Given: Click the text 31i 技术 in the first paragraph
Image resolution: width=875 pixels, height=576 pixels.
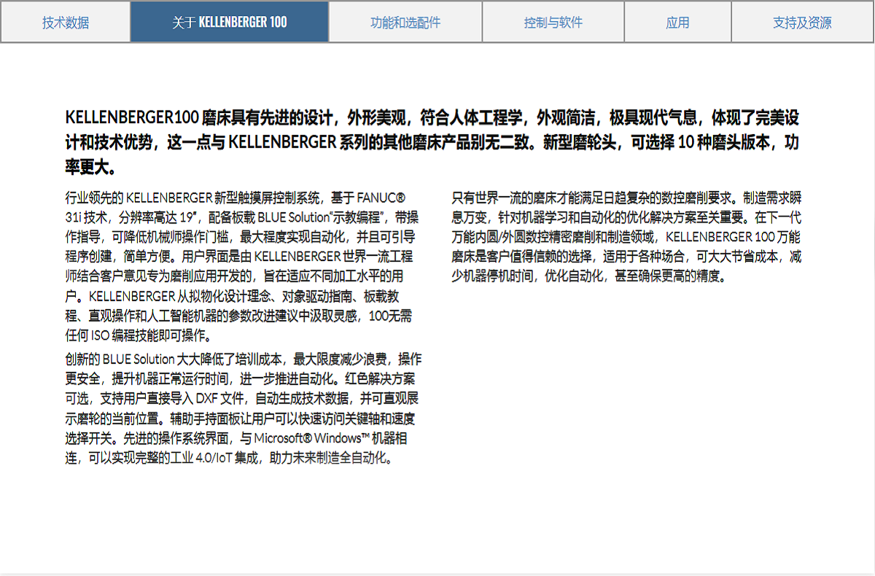Looking at the screenshot, I should [x=87, y=217].
